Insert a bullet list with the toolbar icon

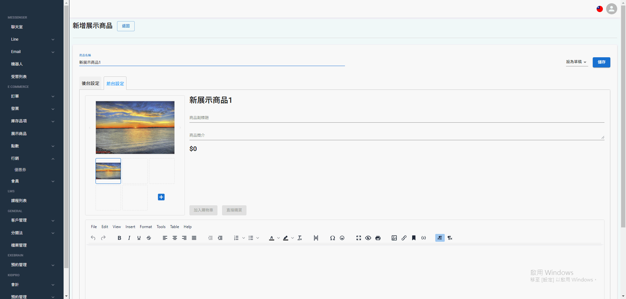[251, 238]
